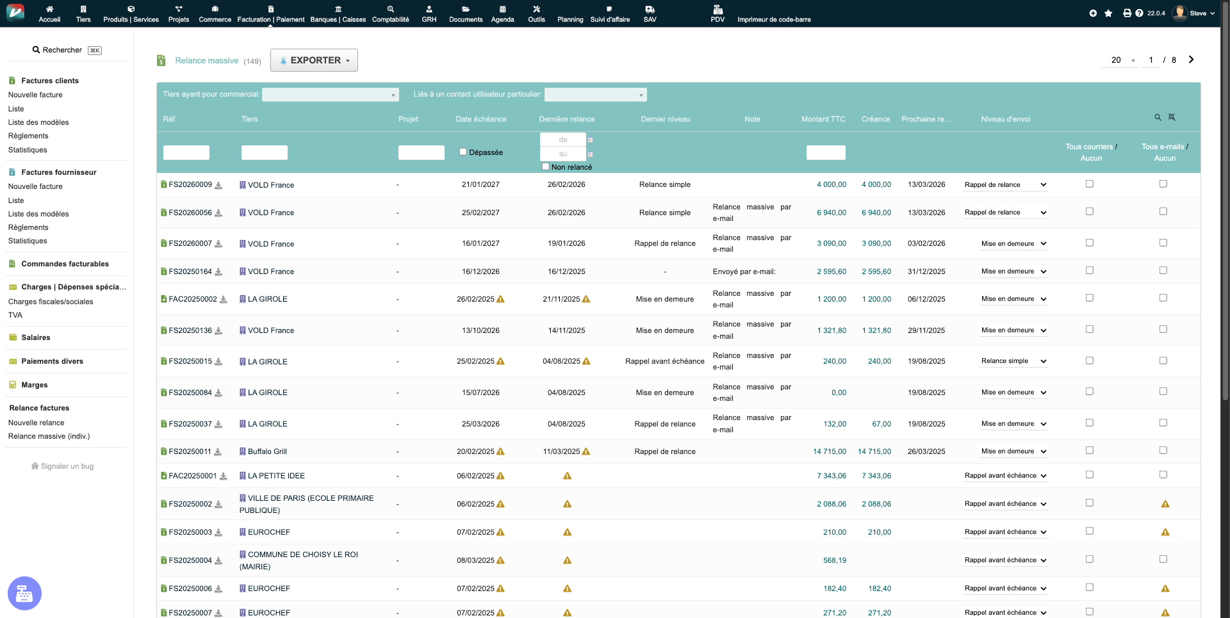Go to next page arrow
Viewport: 1230px width, 618px height.
pyautogui.click(x=1191, y=60)
